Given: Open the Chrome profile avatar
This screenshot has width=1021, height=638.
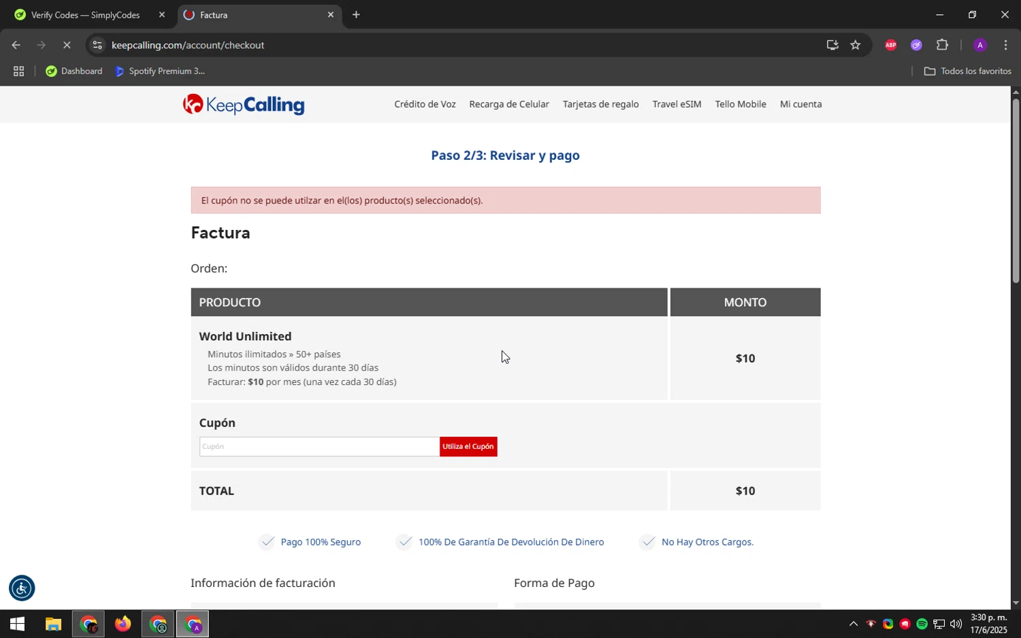Looking at the screenshot, I should 980,45.
